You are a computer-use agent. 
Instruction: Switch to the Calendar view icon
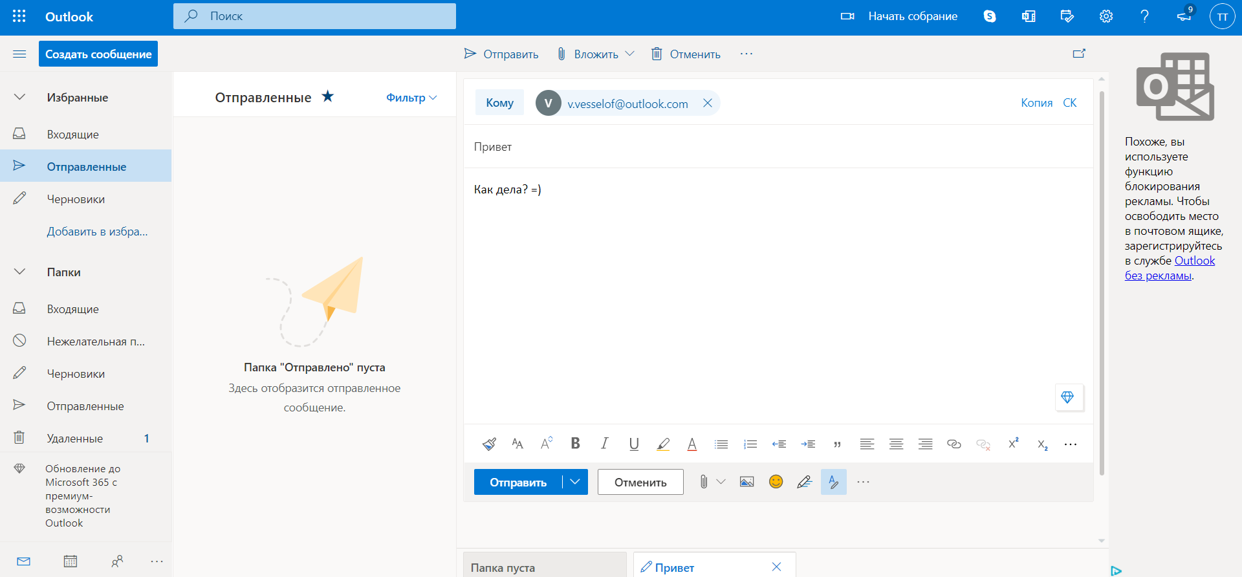click(71, 561)
